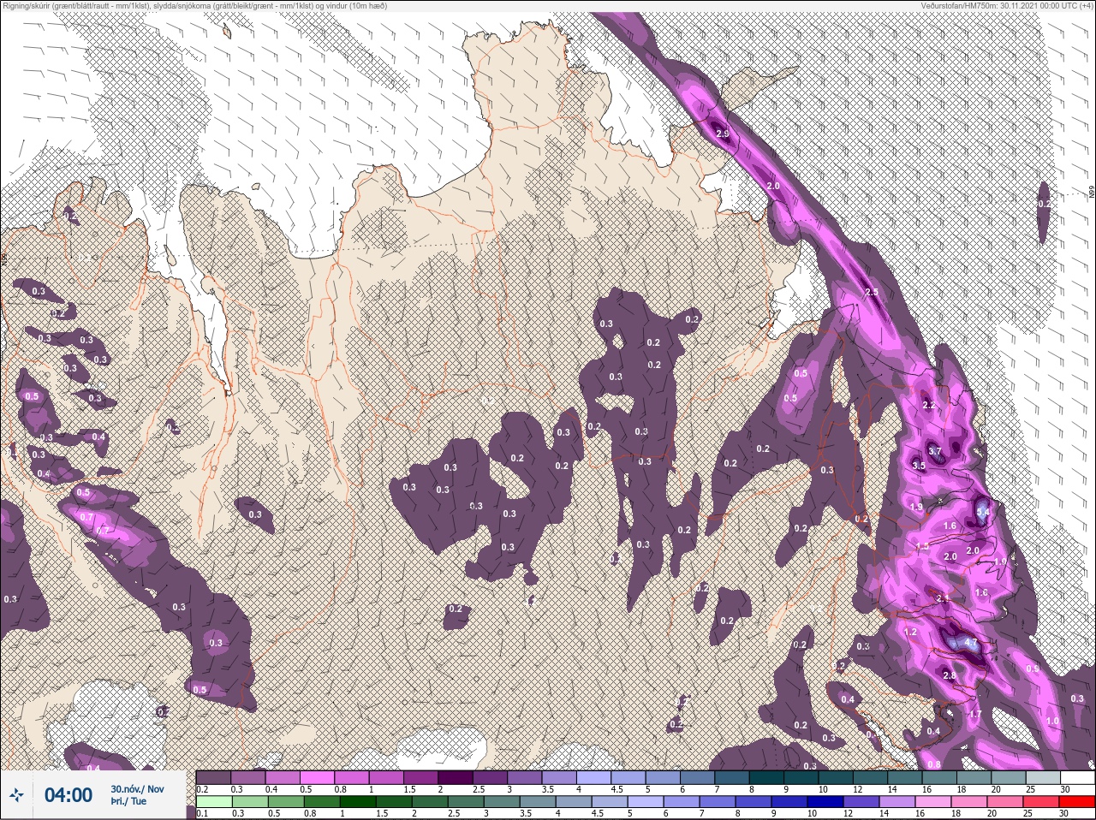
Task: Select the dark purple '2' swatch in upper legend
Action: 456,777
